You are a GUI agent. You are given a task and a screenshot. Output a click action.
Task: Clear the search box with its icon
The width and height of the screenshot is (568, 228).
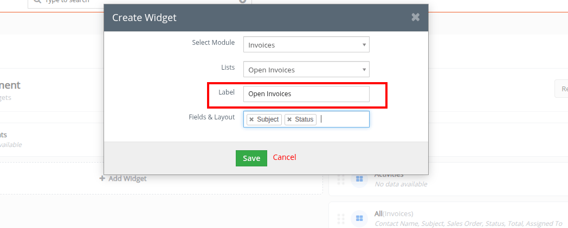243,1
